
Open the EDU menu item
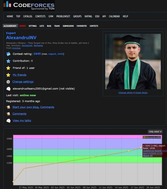point(97,16)
